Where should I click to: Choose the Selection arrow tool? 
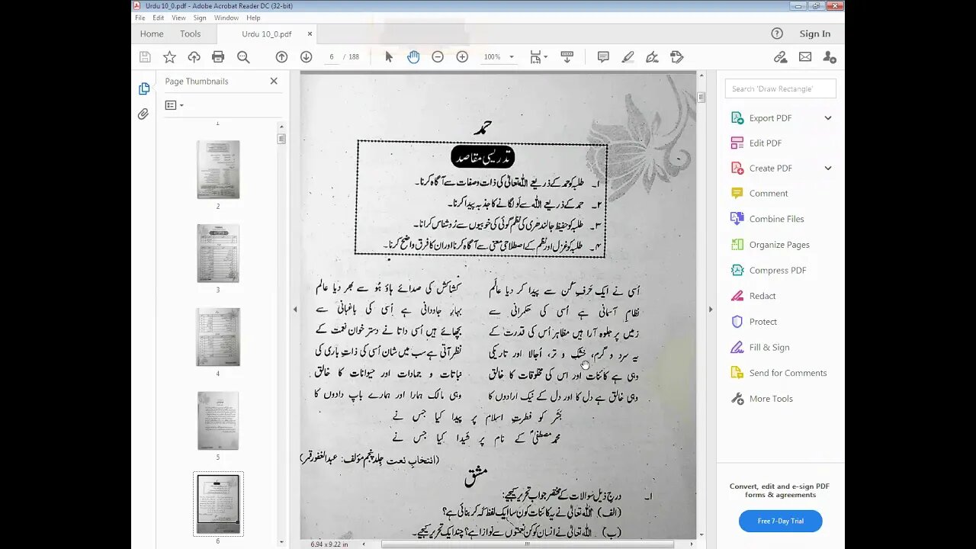tap(389, 57)
